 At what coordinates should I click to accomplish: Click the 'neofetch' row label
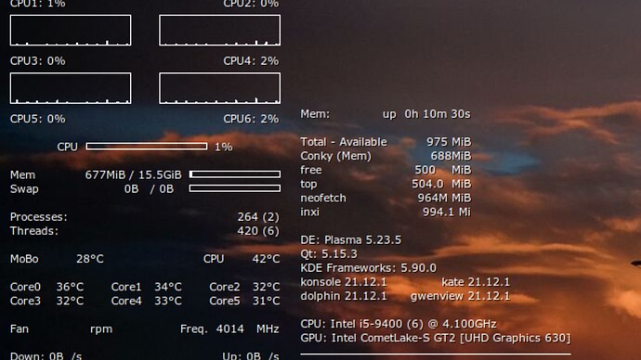tap(323, 198)
